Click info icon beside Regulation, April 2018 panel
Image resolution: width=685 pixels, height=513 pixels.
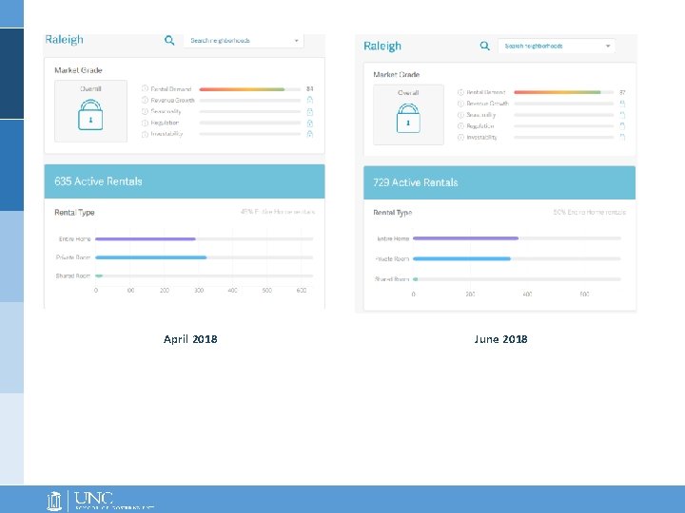145,123
